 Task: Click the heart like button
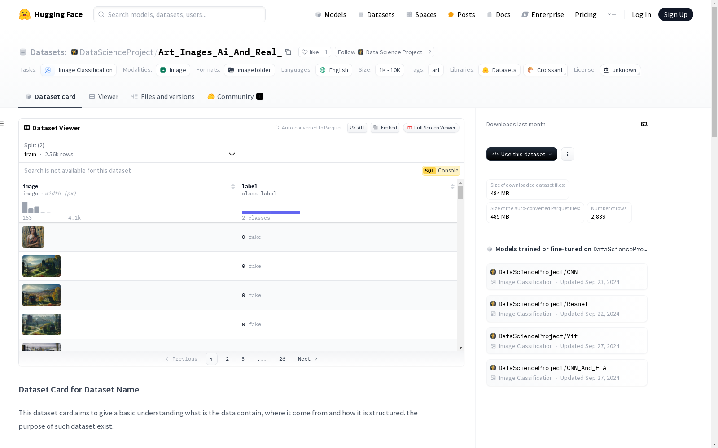pyautogui.click(x=310, y=52)
